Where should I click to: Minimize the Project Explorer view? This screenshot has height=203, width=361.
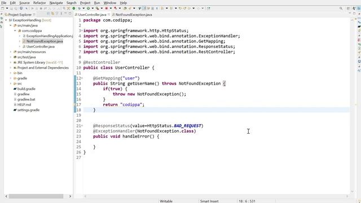coord(65,14)
